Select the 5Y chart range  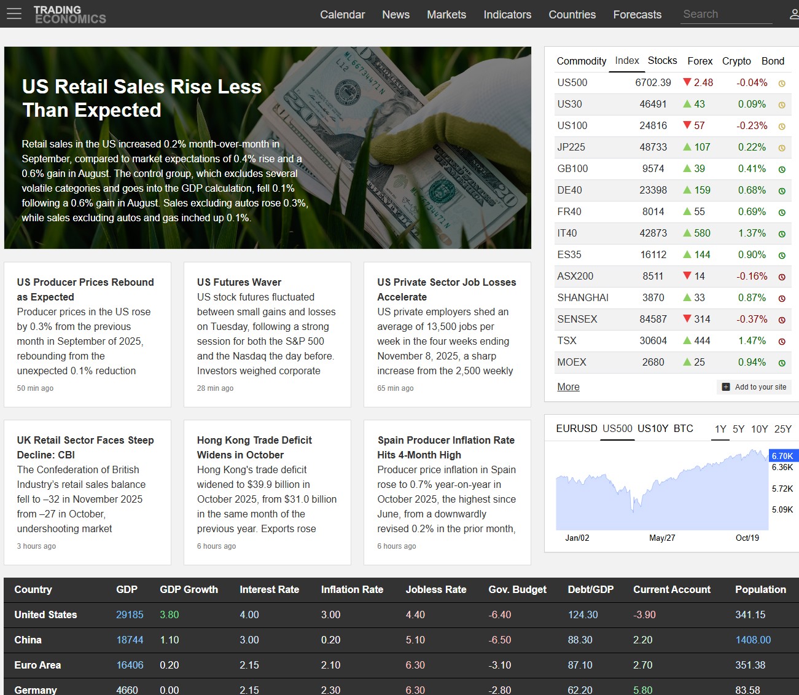(x=738, y=429)
